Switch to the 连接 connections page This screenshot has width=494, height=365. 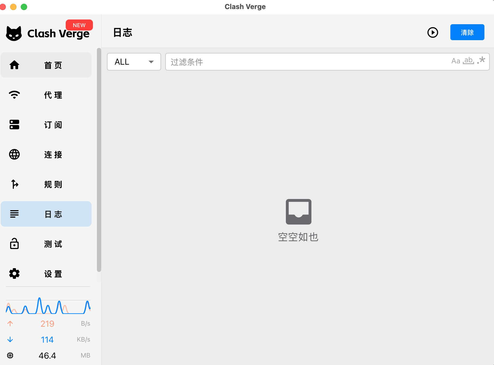pyautogui.click(x=46, y=154)
